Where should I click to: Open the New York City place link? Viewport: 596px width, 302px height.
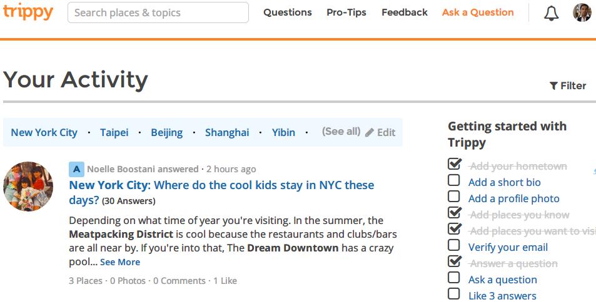pos(44,132)
